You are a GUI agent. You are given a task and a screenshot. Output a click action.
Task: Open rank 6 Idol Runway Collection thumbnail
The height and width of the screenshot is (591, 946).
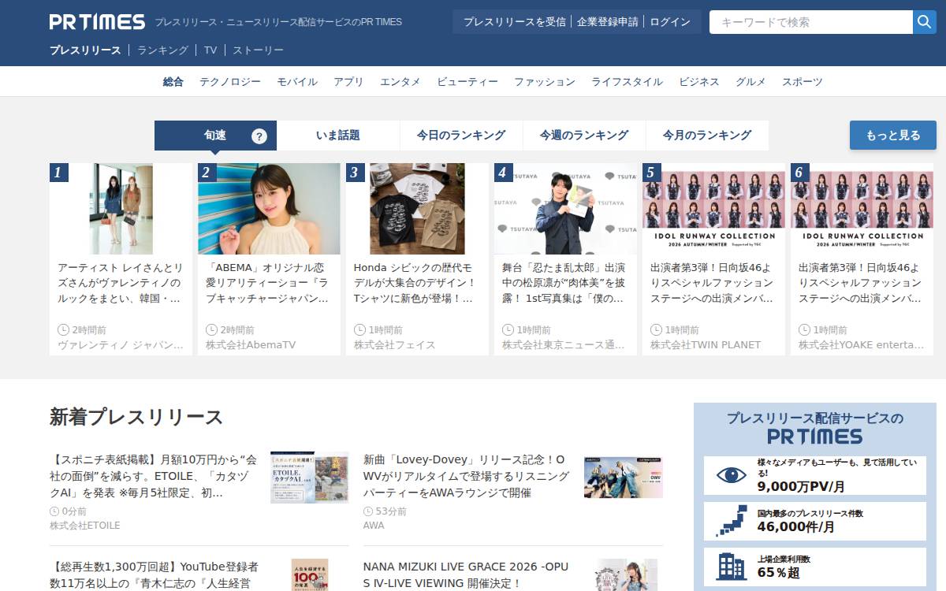coord(862,209)
